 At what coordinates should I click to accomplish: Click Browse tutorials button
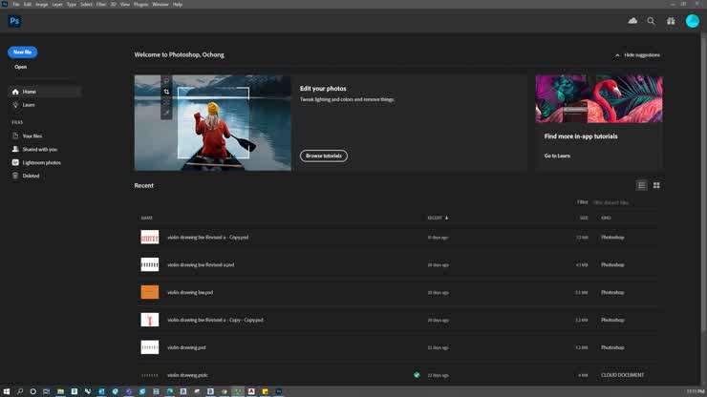324,156
